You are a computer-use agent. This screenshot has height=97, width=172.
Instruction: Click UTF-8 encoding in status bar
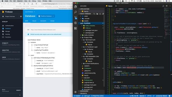coord(149,96)
